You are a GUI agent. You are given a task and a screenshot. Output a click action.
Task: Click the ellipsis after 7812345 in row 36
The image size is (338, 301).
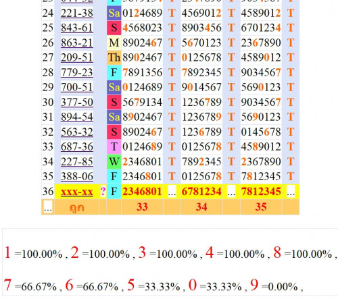pyautogui.click(x=291, y=192)
